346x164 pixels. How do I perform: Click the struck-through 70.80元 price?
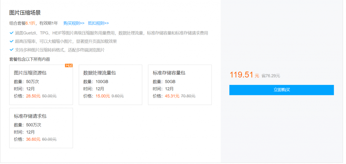188,96
